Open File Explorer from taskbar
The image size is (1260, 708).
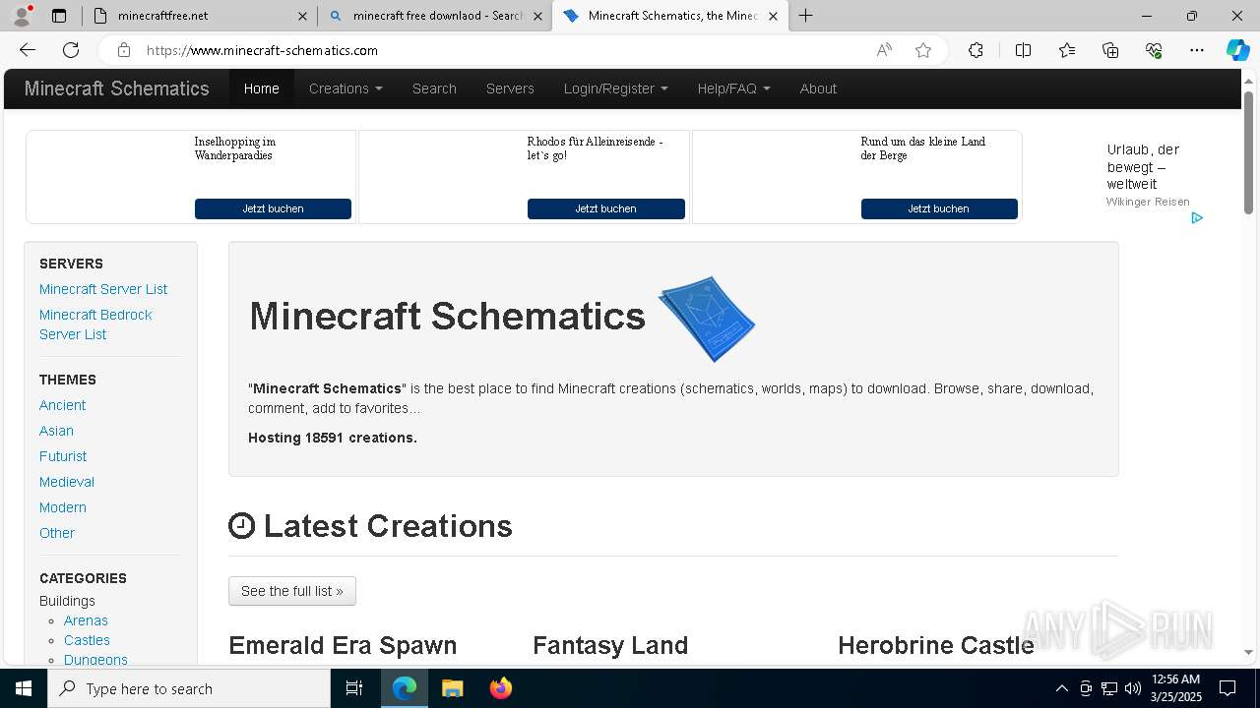click(x=452, y=688)
